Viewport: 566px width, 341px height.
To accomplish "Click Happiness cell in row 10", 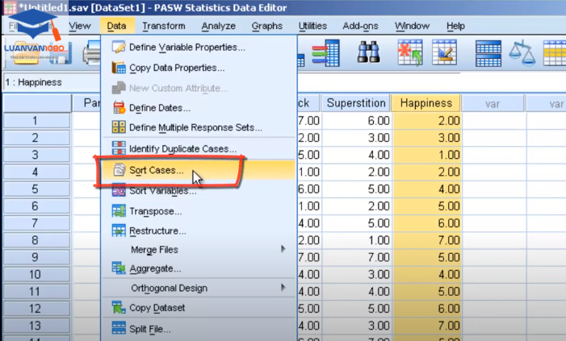I will (x=426, y=274).
